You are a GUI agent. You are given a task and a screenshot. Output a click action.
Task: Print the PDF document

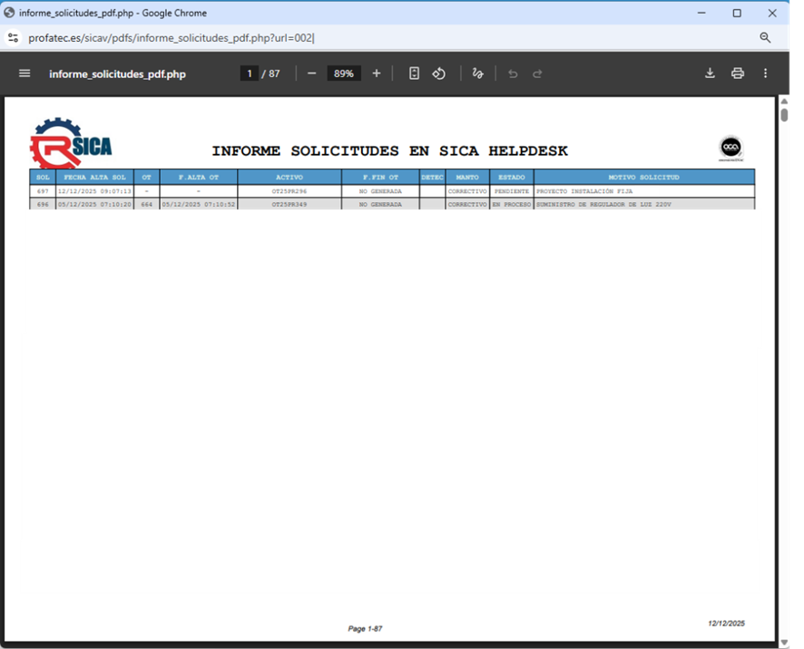[738, 73]
